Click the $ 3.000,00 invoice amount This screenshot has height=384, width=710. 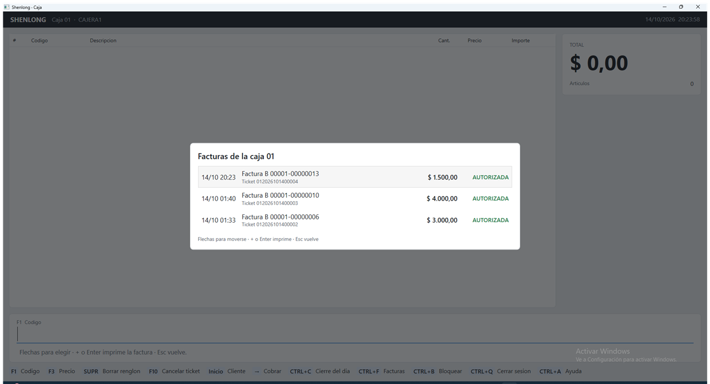(442, 220)
